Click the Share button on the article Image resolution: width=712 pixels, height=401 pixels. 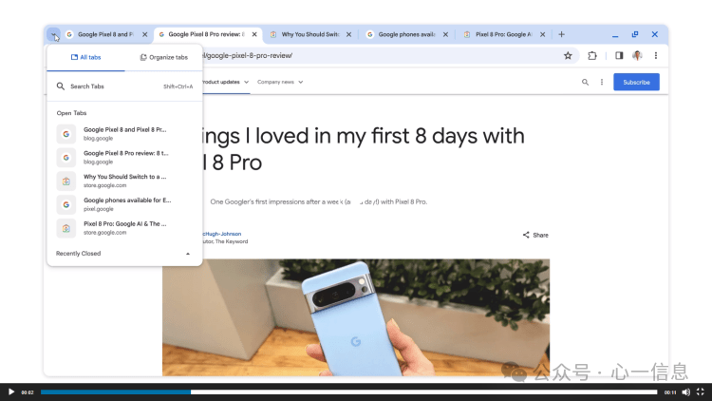(x=535, y=235)
